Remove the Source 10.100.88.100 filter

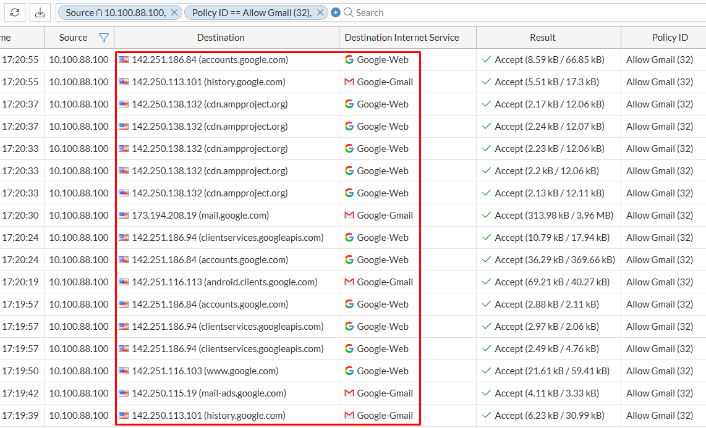coord(174,12)
